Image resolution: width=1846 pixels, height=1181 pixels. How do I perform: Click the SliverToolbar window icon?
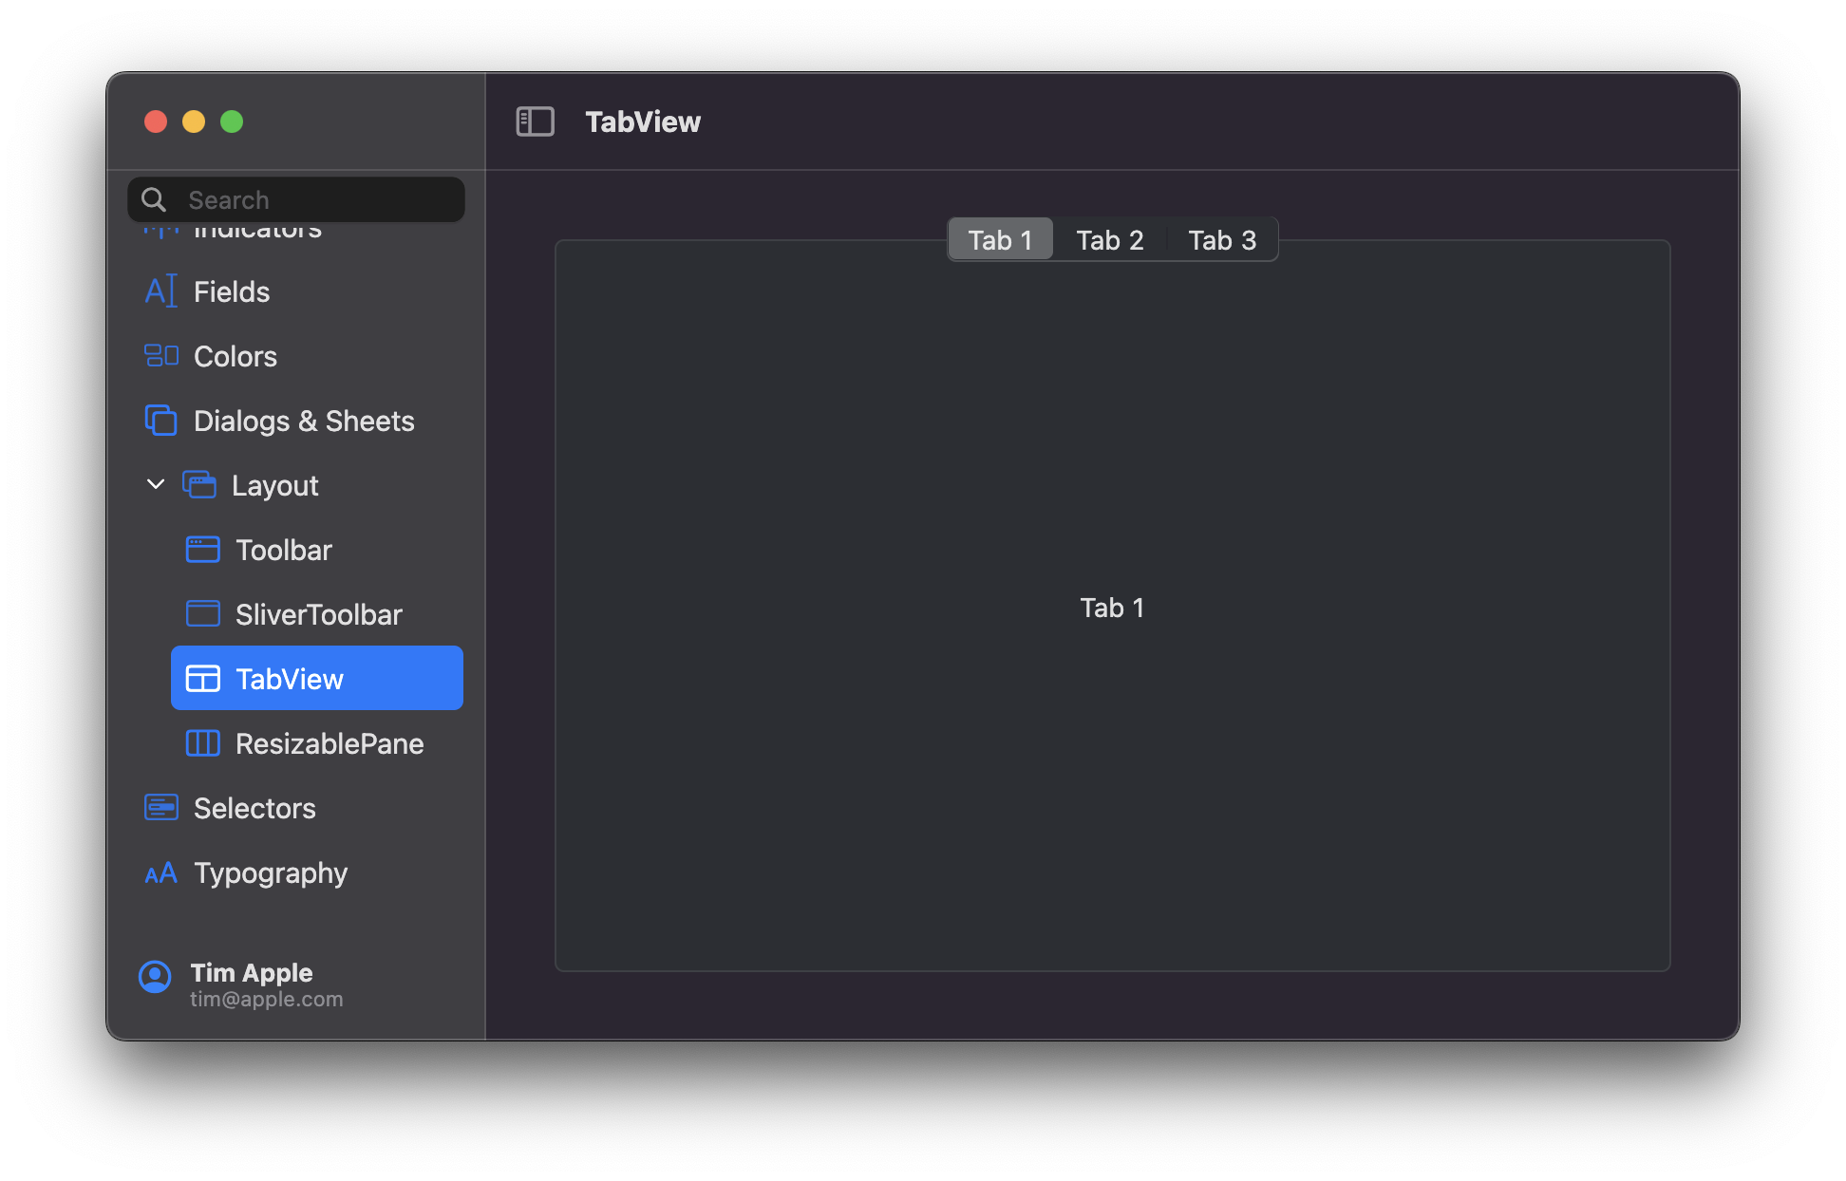202,614
